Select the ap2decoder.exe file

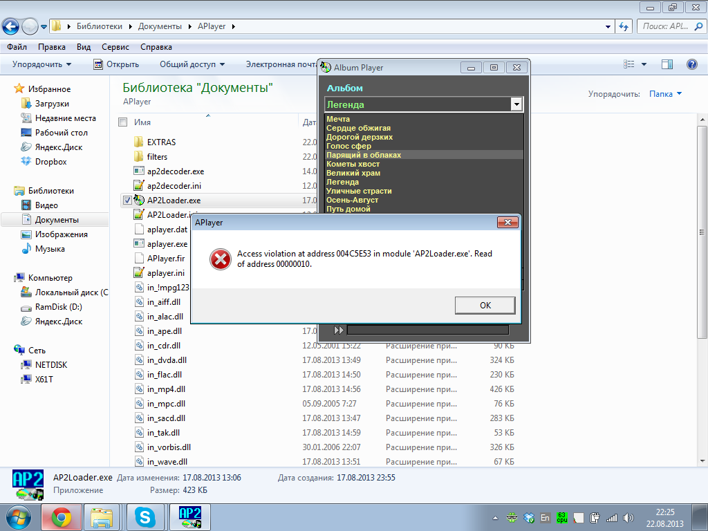pyautogui.click(x=175, y=171)
